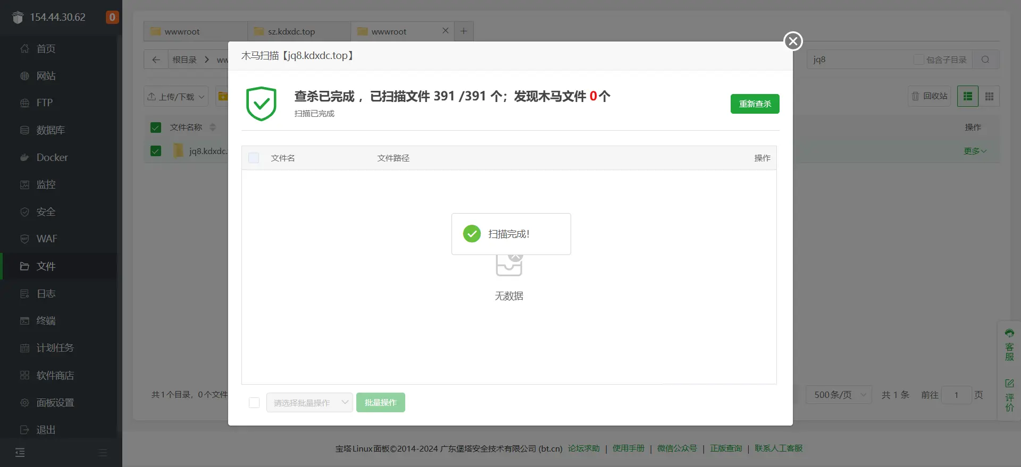
Task: Click the home icon beside 首页
Action: pos(24,48)
